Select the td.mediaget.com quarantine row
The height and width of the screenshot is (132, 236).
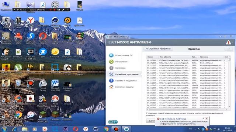pos(187,93)
